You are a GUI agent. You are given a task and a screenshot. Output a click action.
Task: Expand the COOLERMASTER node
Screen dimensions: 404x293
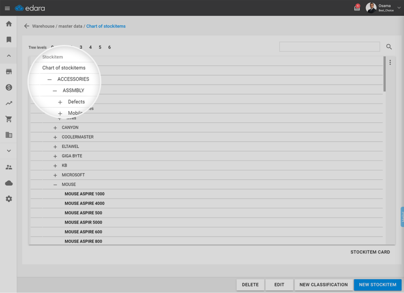(x=55, y=137)
